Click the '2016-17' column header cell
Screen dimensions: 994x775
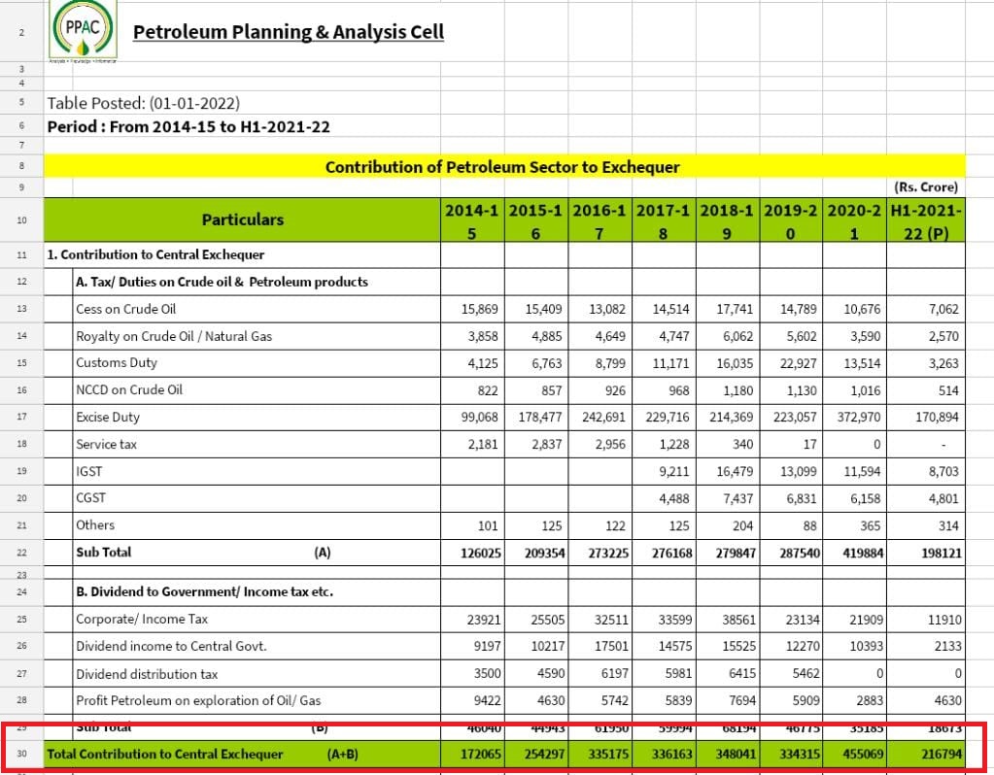click(x=600, y=219)
